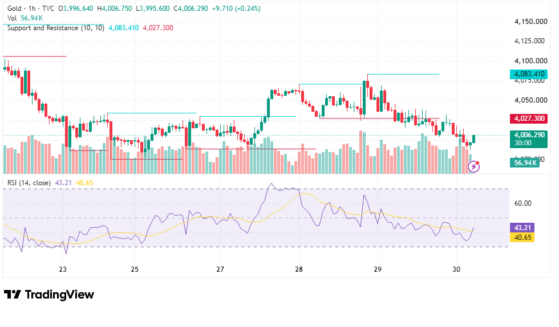Click the 4,083.410 cyan price label on the axis
The height and width of the screenshot is (327, 559).
pos(529,74)
